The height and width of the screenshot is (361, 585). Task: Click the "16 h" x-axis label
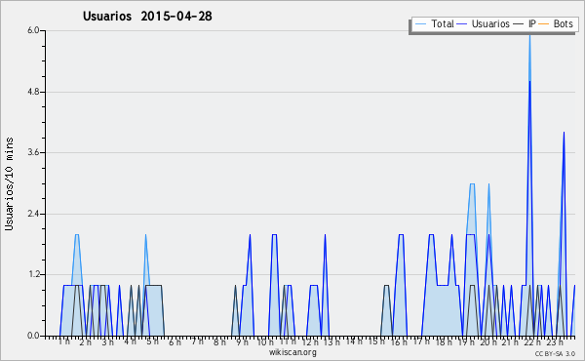pos(399,341)
